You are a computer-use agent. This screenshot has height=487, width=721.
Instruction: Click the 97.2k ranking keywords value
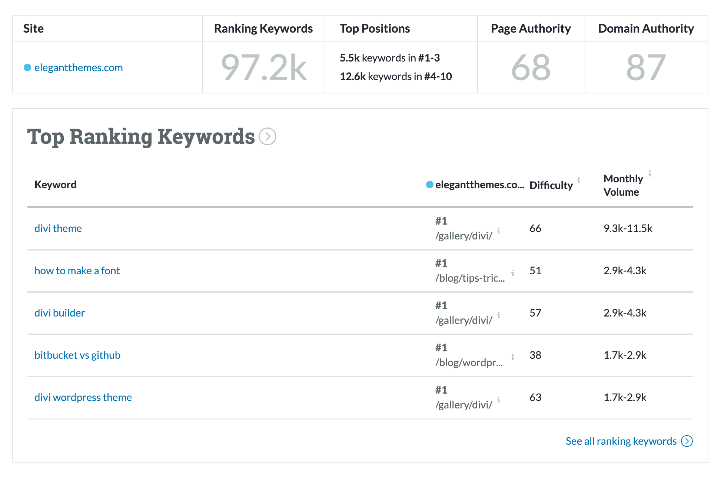[x=264, y=67]
